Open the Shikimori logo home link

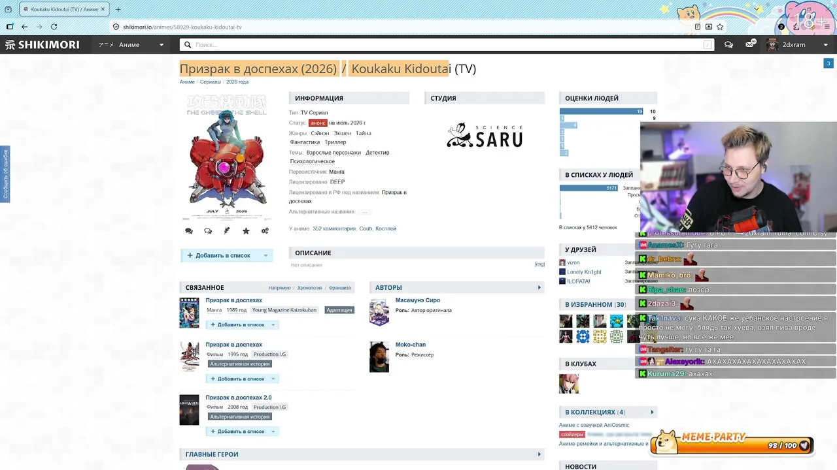43,45
